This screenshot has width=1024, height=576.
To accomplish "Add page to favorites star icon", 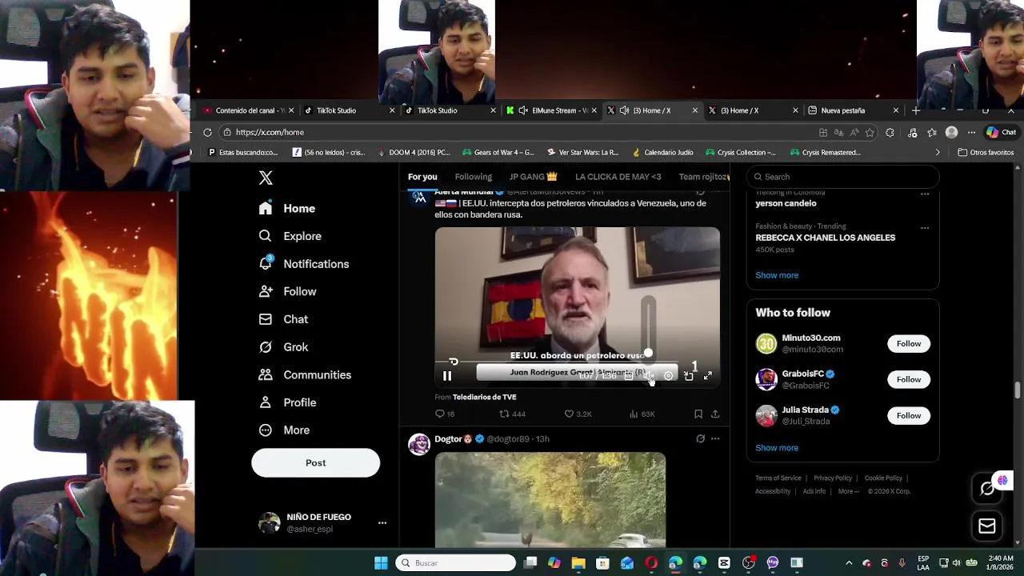I will pos(870,132).
